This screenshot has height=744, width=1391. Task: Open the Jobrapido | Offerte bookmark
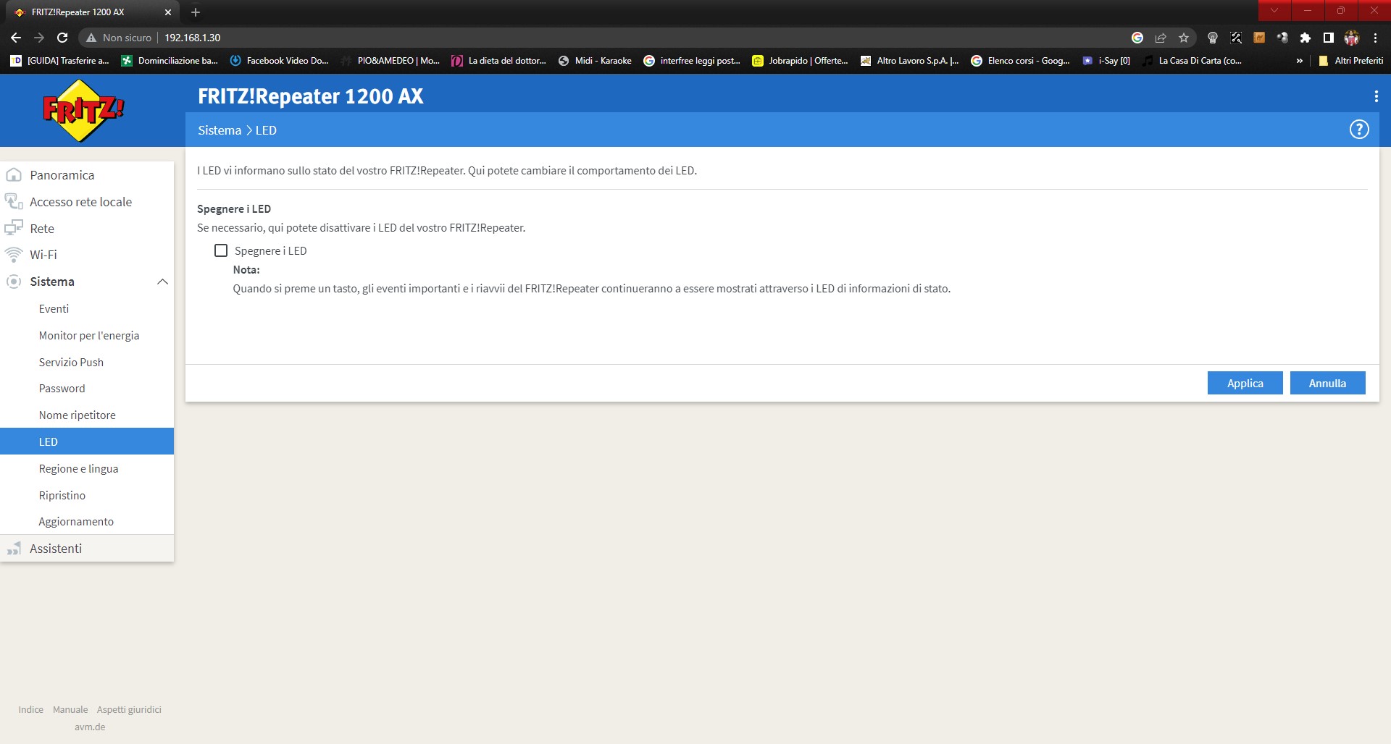coord(800,61)
